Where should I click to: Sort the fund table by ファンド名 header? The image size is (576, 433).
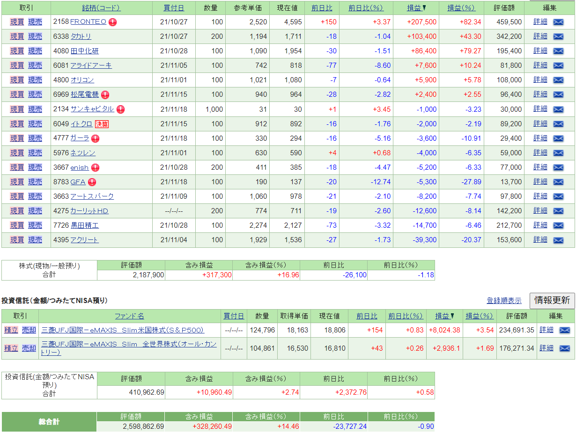click(x=129, y=316)
